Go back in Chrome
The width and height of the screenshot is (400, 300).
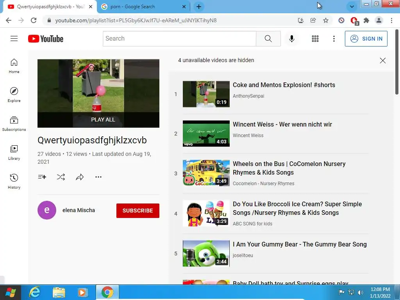click(x=9, y=20)
